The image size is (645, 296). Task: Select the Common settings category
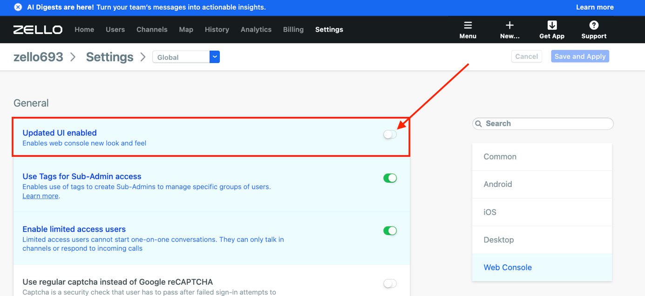click(542, 157)
